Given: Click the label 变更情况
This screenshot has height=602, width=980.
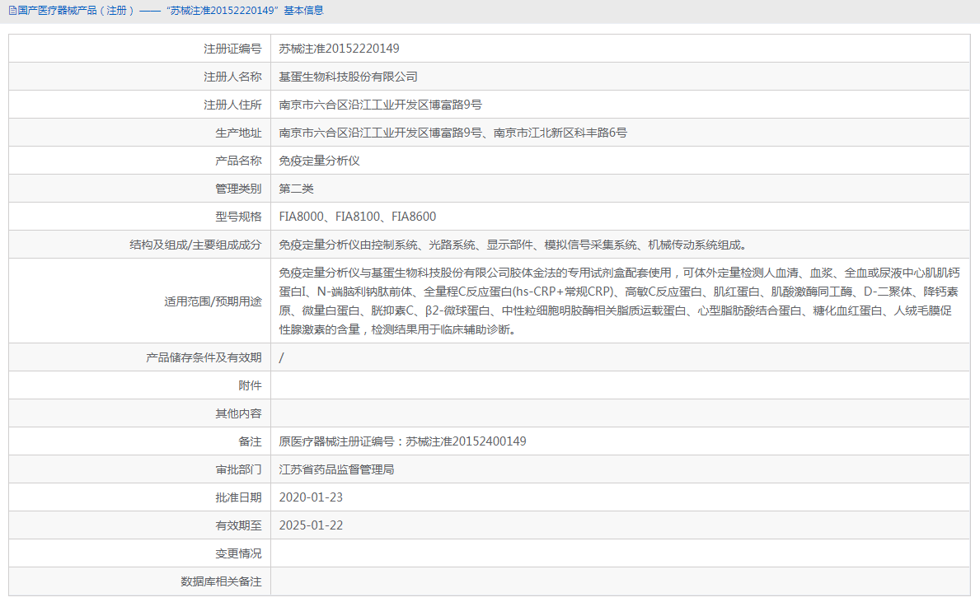Looking at the screenshot, I should click(x=238, y=553).
